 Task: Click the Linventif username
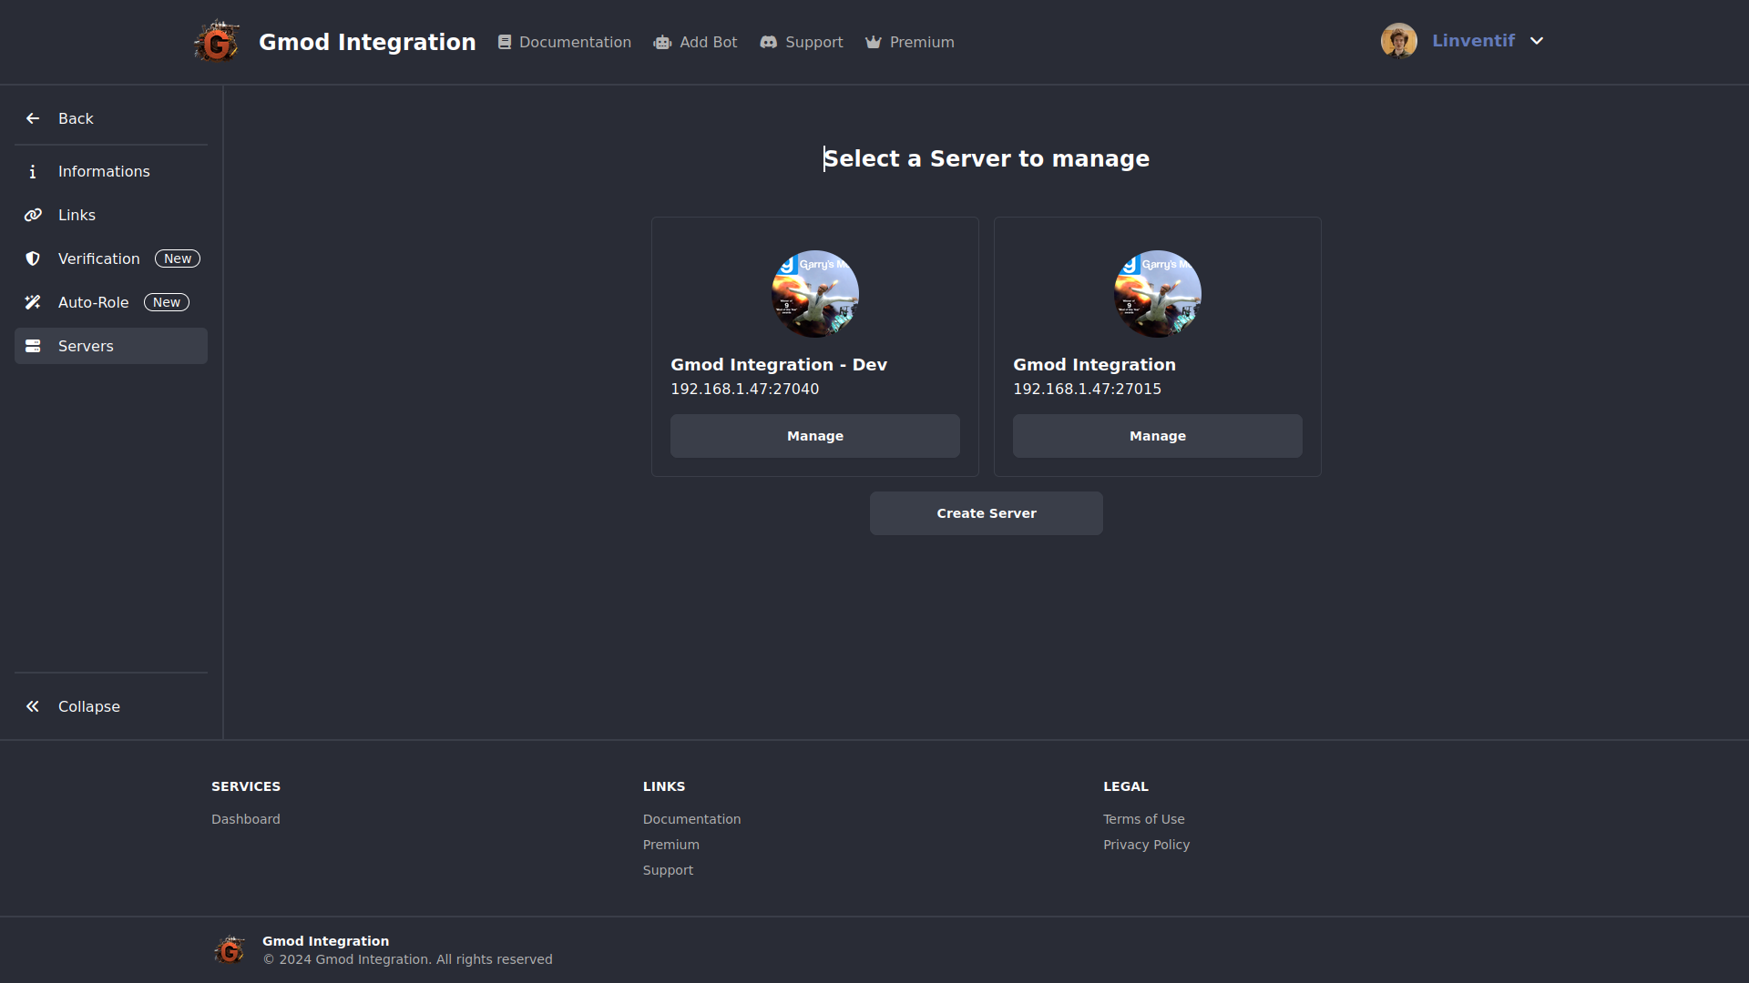(x=1473, y=41)
